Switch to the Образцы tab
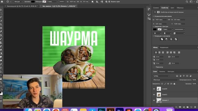This screenshot has height=111, width=198. [180, 8]
